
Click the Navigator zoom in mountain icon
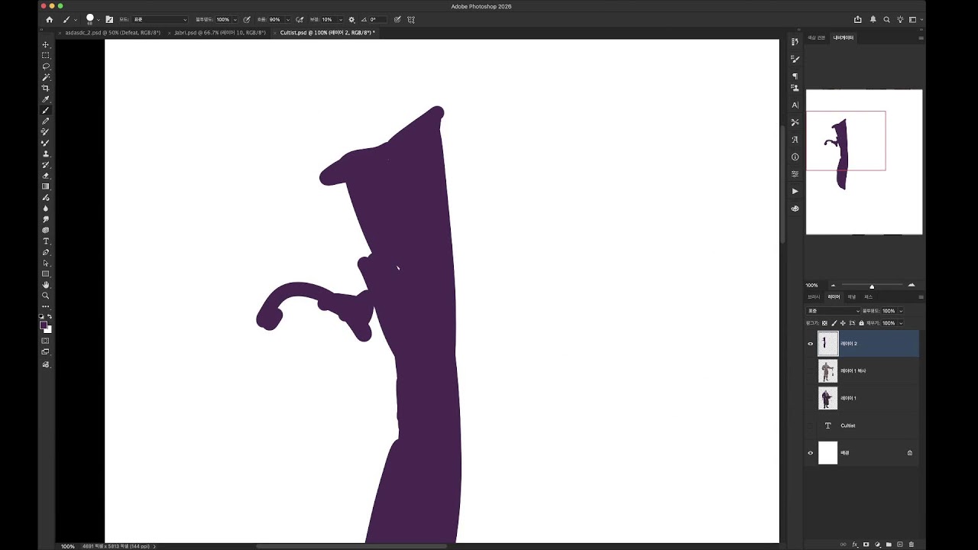coord(912,285)
